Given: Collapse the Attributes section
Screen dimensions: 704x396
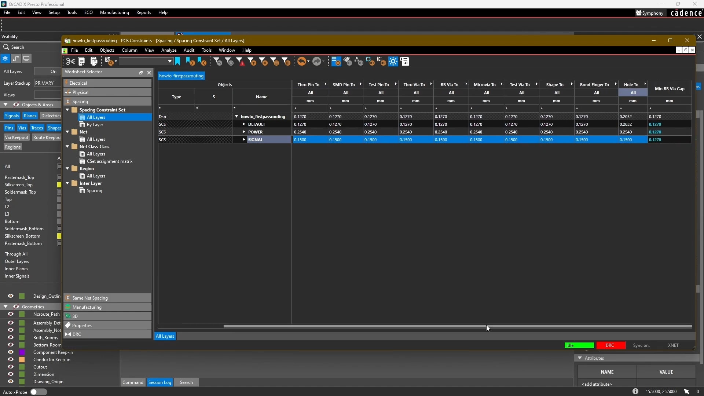Looking at the screenshot, I should (580, 358).
